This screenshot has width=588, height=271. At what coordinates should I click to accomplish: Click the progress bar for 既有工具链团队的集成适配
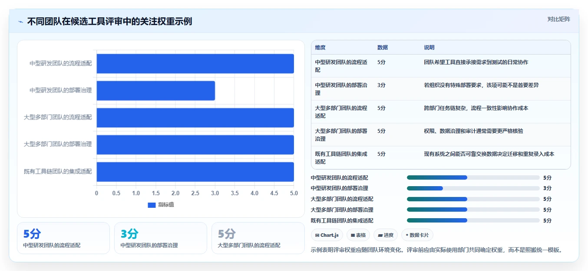(x=473, y=220)
